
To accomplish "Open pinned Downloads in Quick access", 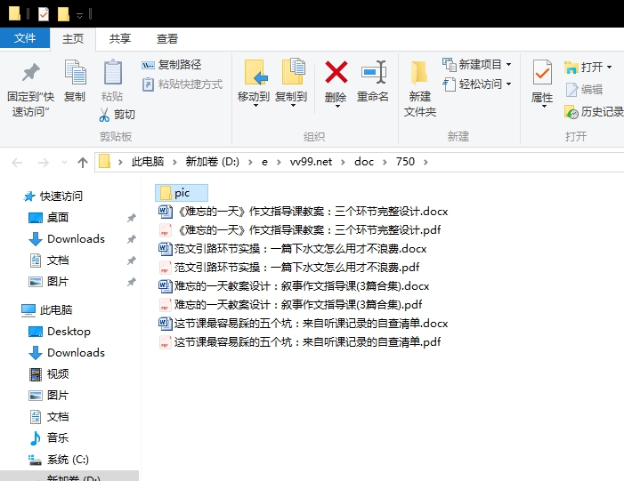I will coord(67,239).
